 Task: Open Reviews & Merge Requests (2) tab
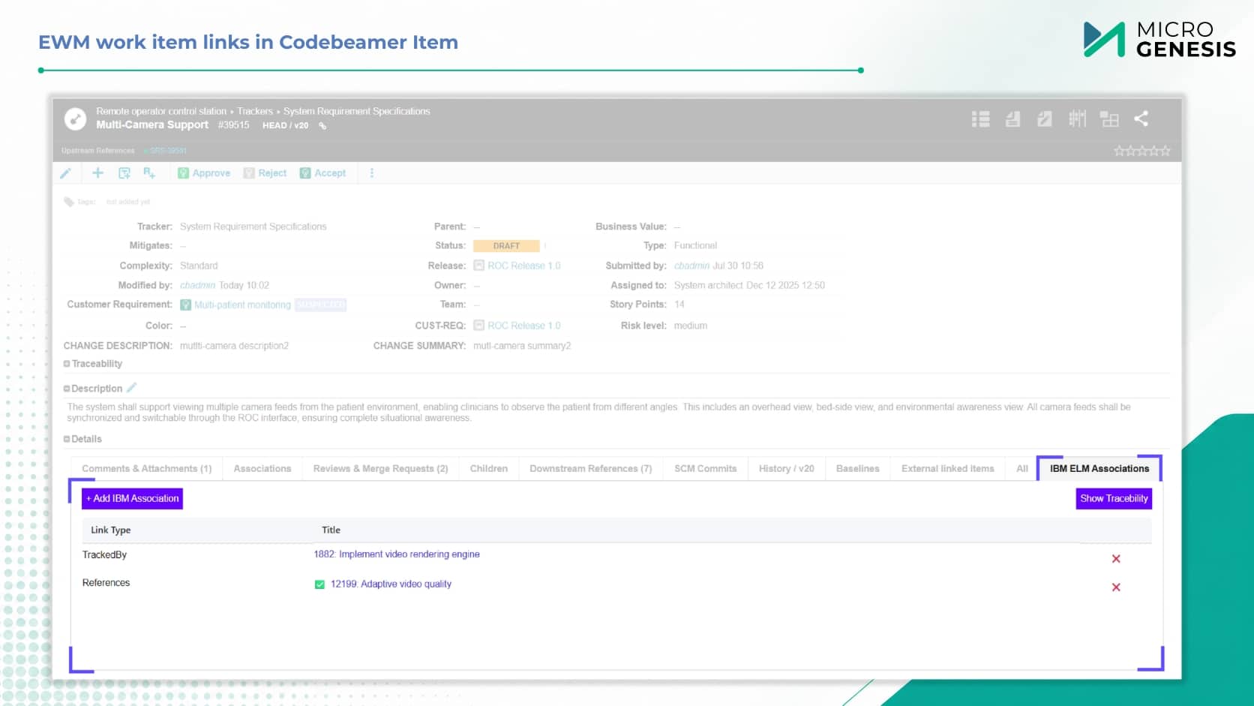(x=380, y=469)
